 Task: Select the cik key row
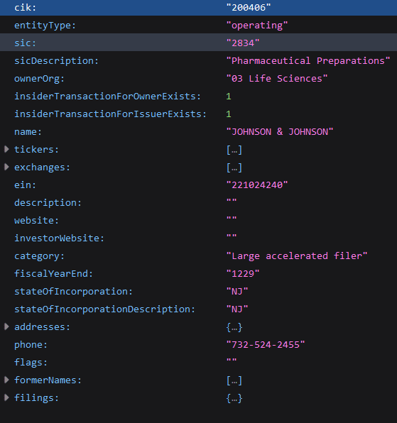coord(198,8)
